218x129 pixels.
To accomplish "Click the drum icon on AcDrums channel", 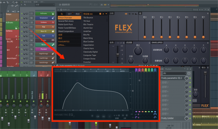I will pyautogui.click(x=53, y=13).
